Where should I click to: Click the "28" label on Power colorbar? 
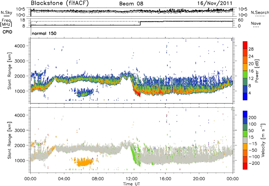point(251,49)
